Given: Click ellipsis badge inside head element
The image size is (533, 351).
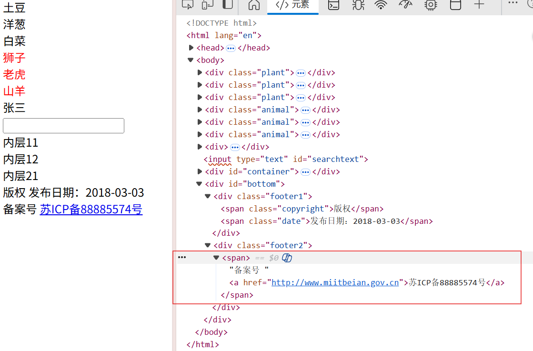Looking at the screenshot, I should pos(231,48).
